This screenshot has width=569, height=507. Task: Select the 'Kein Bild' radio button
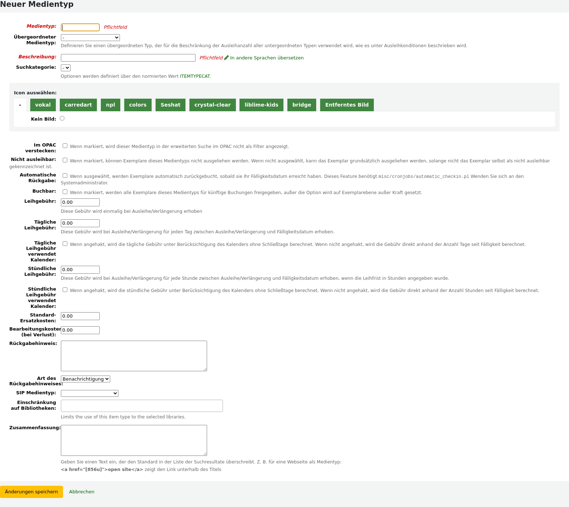[62, 118]
